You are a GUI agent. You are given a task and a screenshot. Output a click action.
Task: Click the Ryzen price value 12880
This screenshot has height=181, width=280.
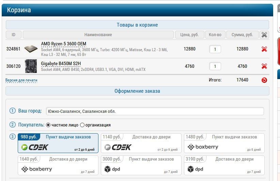click(x=189, y=49)
